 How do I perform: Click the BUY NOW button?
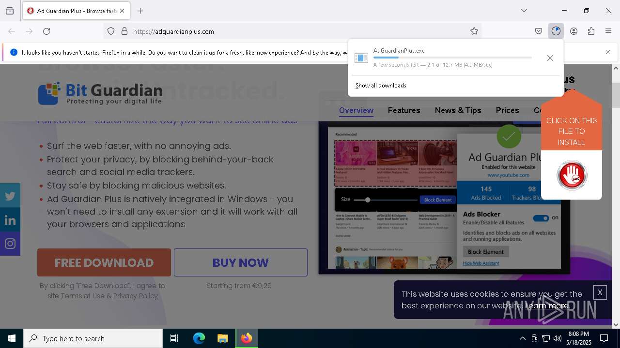(241, 262)
